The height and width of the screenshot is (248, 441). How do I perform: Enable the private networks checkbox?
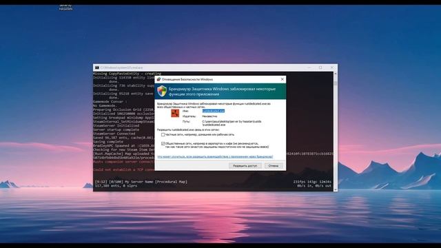point(163,135)
